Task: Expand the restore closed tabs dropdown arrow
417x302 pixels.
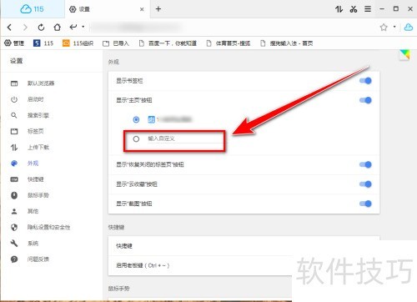Action: point(83,27)
